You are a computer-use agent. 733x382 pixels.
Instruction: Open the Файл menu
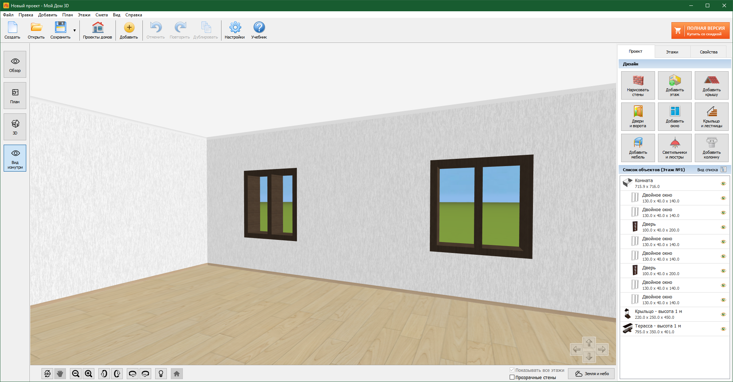8,15
